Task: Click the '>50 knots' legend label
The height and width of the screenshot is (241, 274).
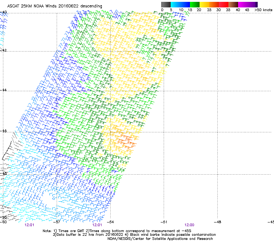Action: [263, 10]
